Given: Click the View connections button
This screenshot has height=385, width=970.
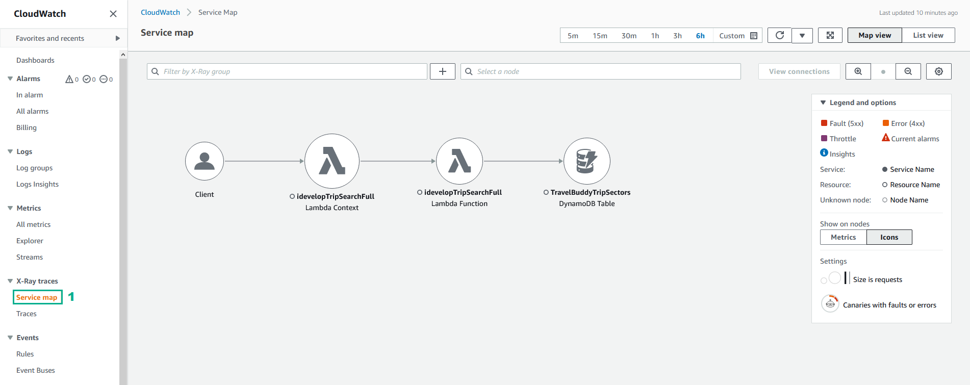Looking at the screenshot, I should (x=799, y=71).
